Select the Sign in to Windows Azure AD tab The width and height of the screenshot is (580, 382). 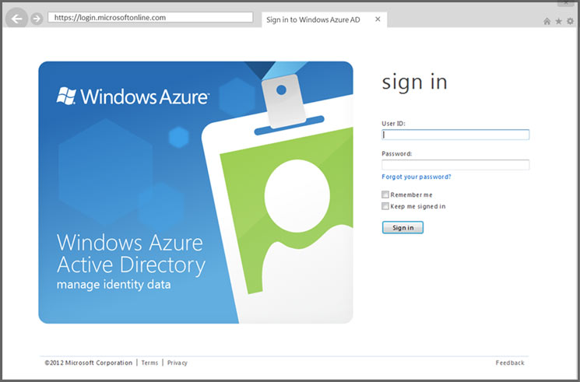click(324, 19)
